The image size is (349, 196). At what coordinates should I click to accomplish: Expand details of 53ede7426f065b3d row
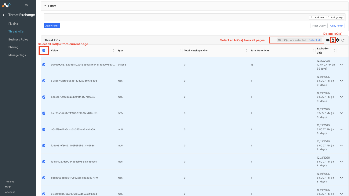(342, 81)
